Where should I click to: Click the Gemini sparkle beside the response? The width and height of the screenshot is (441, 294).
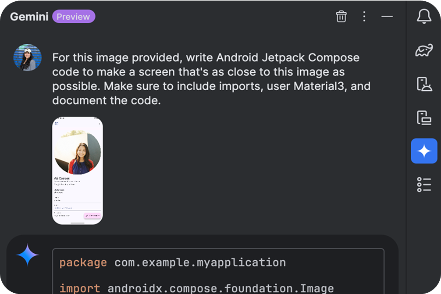(27, 255)
